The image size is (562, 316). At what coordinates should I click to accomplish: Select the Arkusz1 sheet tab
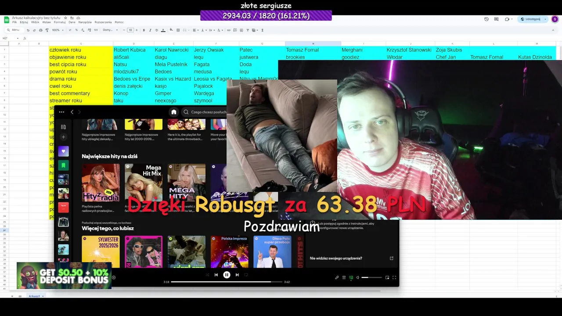[34, 296]
